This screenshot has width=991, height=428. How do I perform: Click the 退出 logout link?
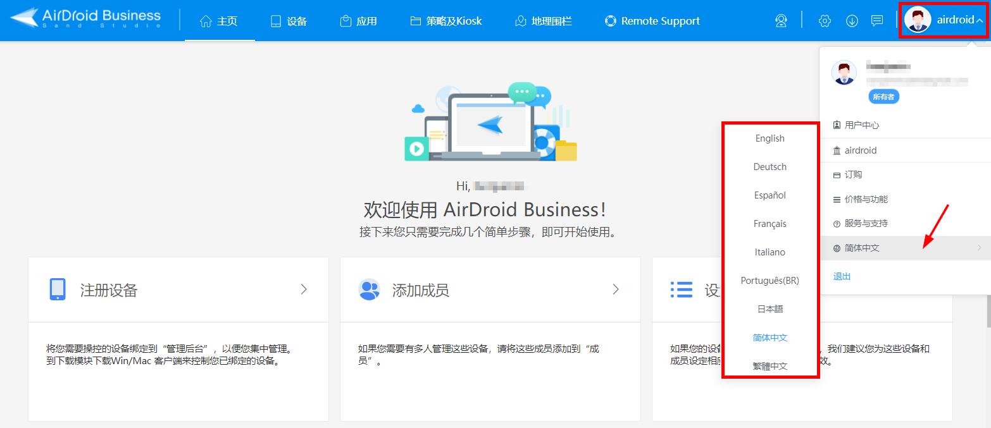842,276
